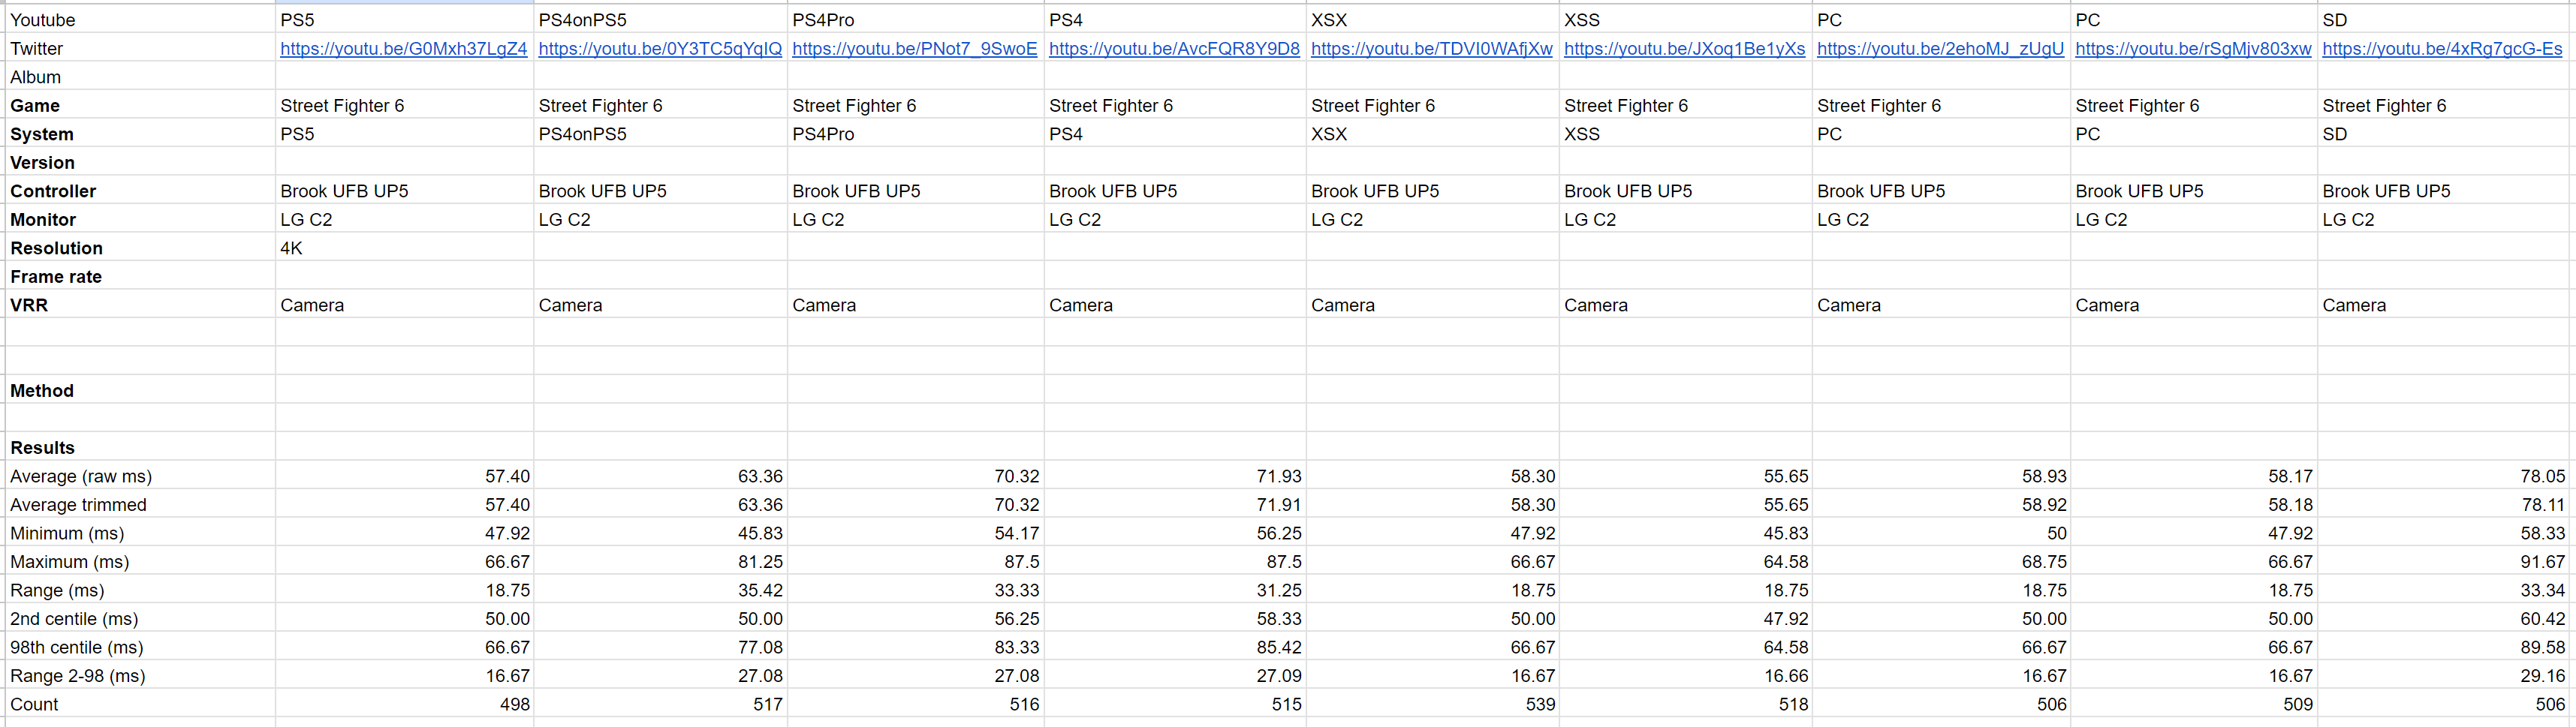Select the Results row label cell
The image size is (2576, 727).
tap(140, 447)
